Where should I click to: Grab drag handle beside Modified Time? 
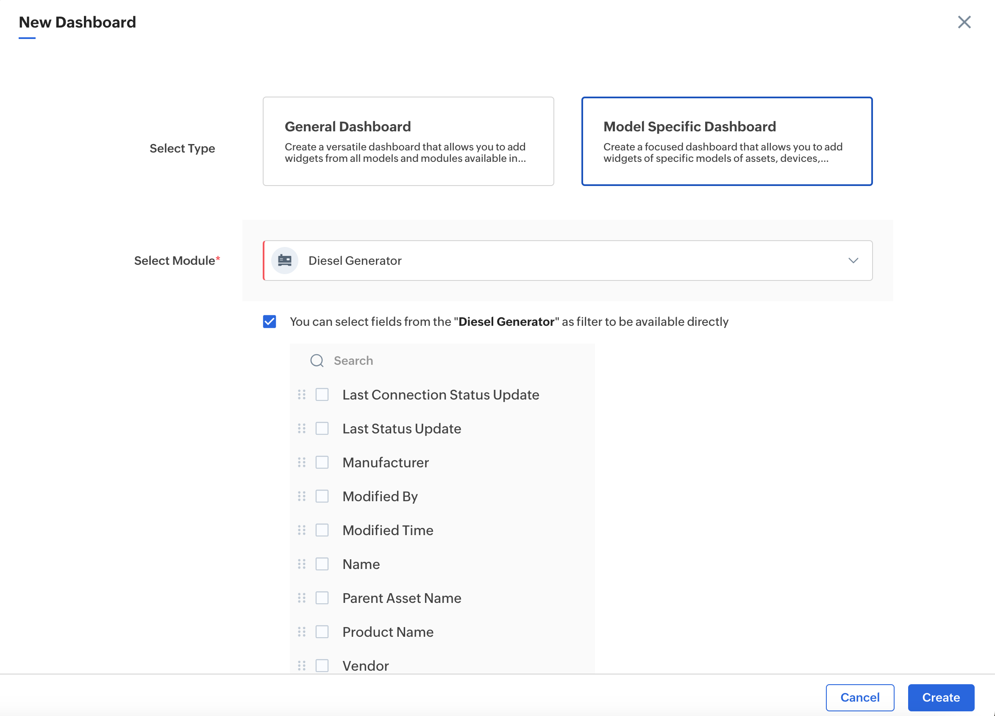302,530
